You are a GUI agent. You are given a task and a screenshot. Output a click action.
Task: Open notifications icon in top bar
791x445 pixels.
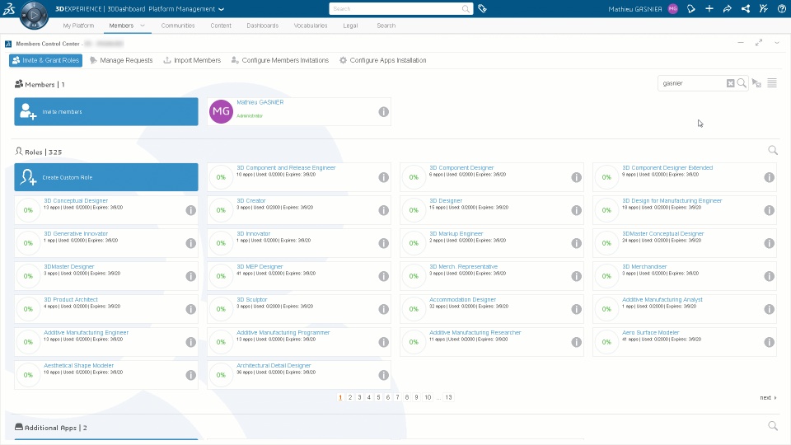(691, 8)
